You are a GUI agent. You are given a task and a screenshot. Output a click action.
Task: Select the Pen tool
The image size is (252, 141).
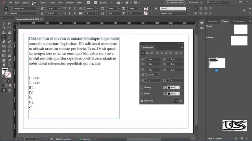4,42
